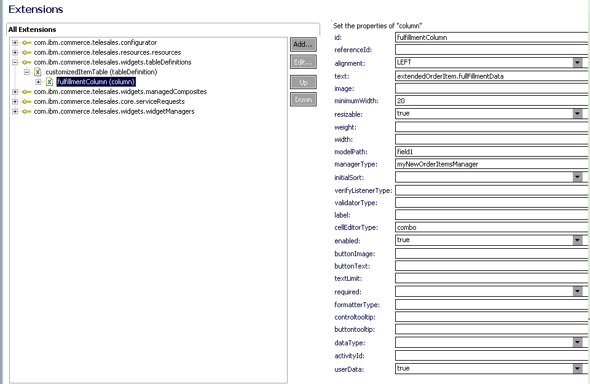The image size is (590, 384).
Task: Click the Up button
Action: tap(303, 82)
